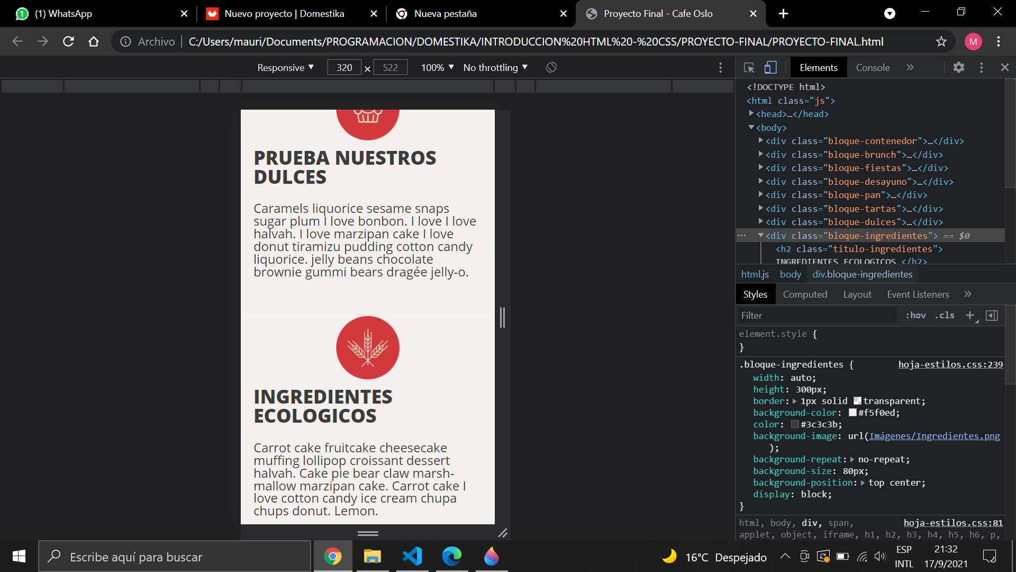Screen dimensions: 1016x572
Task: Open Visual Studio Code from taskbar
Action: pos(412,557)
